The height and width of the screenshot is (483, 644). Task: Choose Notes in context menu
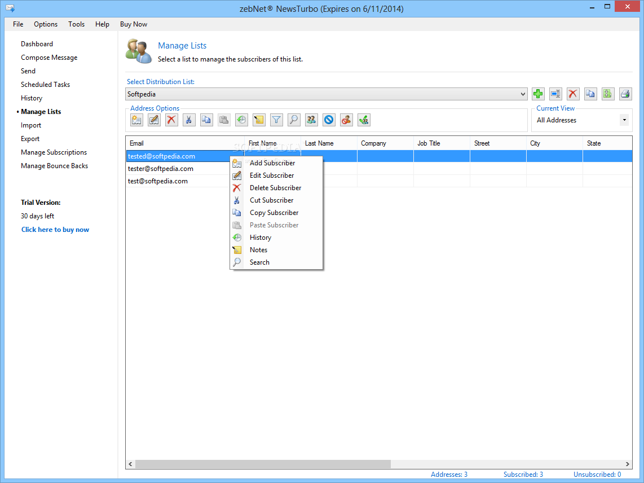276,250
